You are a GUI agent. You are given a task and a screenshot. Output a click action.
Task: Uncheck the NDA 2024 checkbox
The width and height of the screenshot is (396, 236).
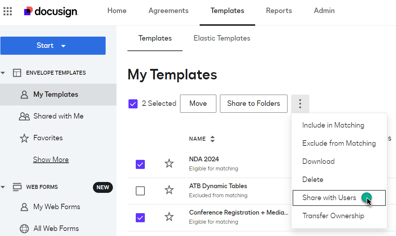[x=140, y=164]
